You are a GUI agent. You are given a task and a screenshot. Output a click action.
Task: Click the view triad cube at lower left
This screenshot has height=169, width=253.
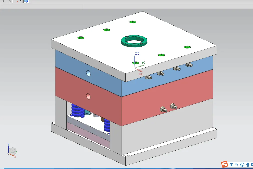12,151
